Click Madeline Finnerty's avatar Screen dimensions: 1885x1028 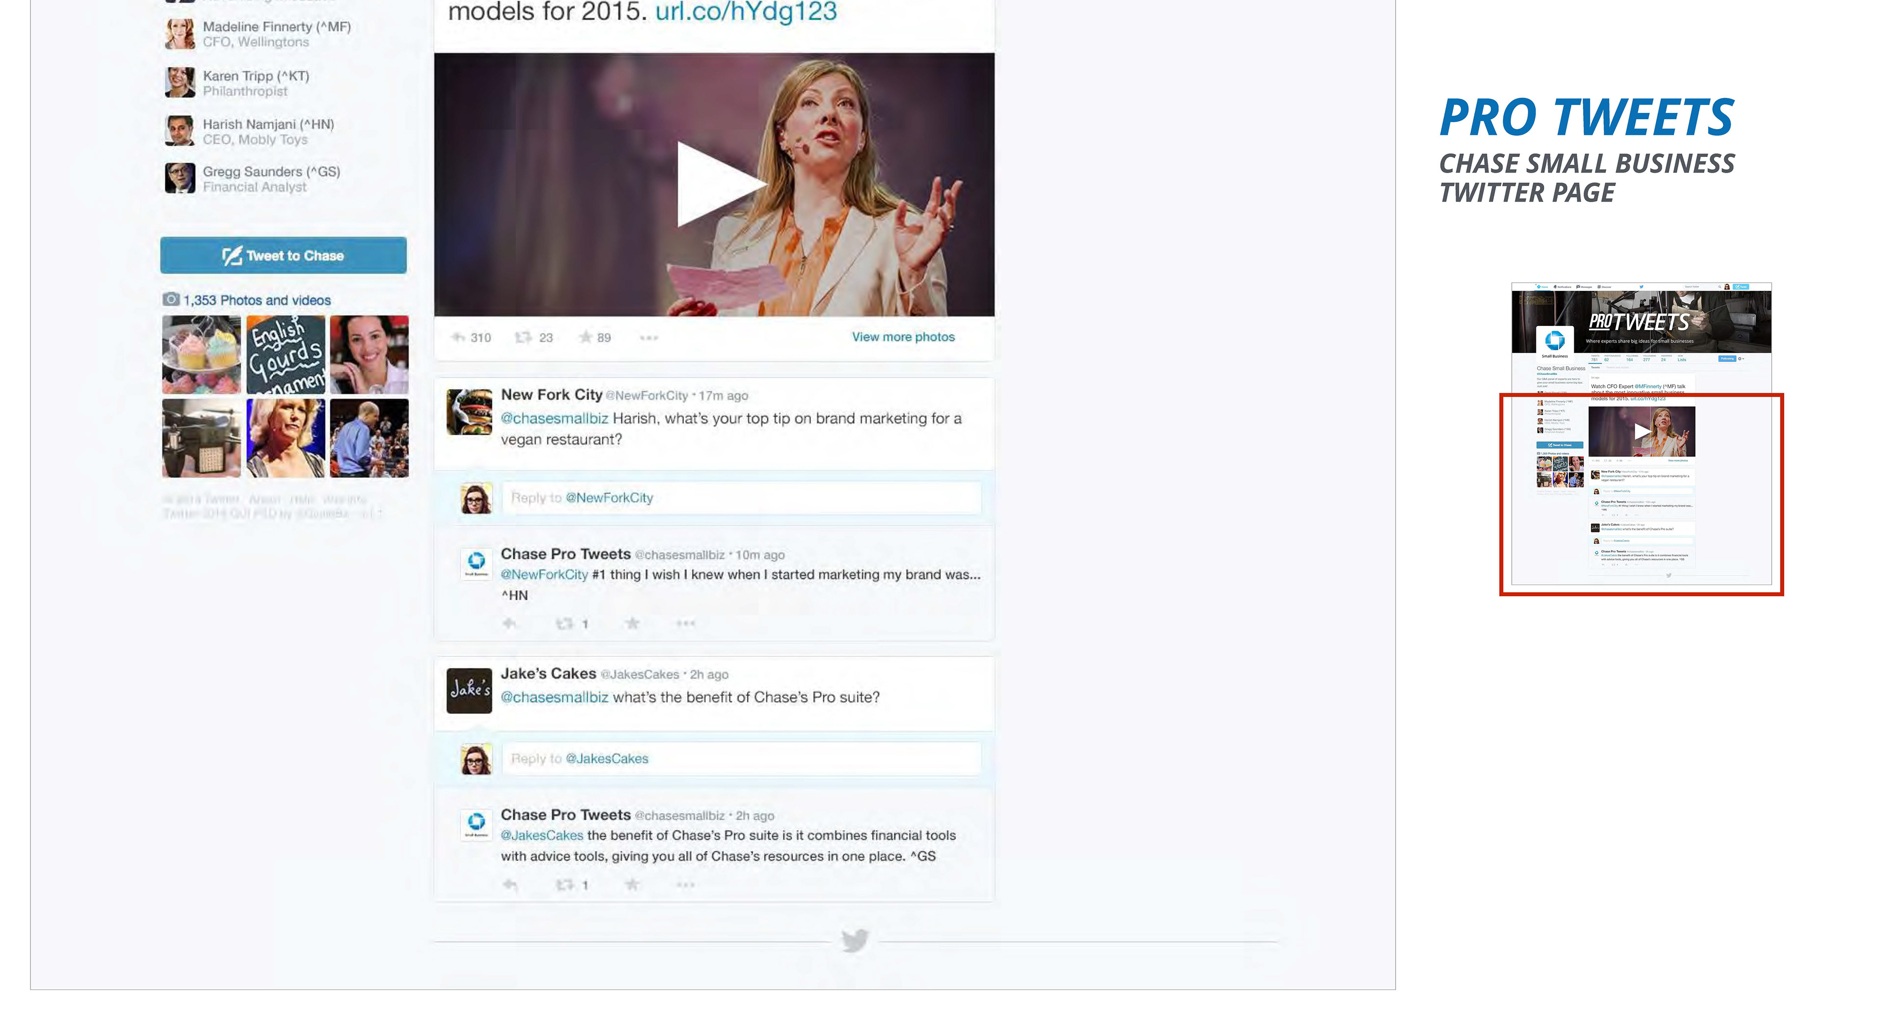point(181,34)
